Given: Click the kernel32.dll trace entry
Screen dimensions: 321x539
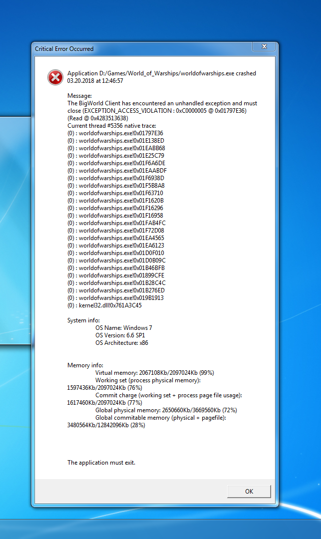Looking at the screenshot, I should 104,305.
